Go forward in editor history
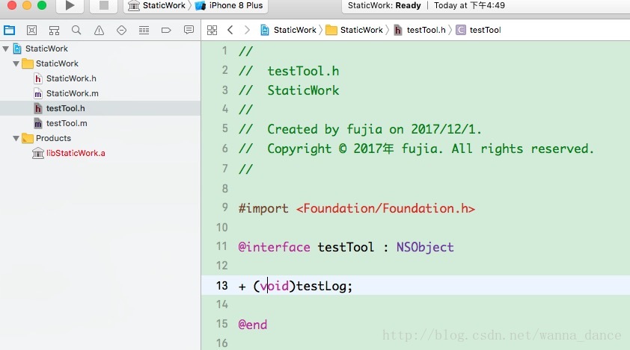Screen dimensions: 630x350 coord(247,30)
